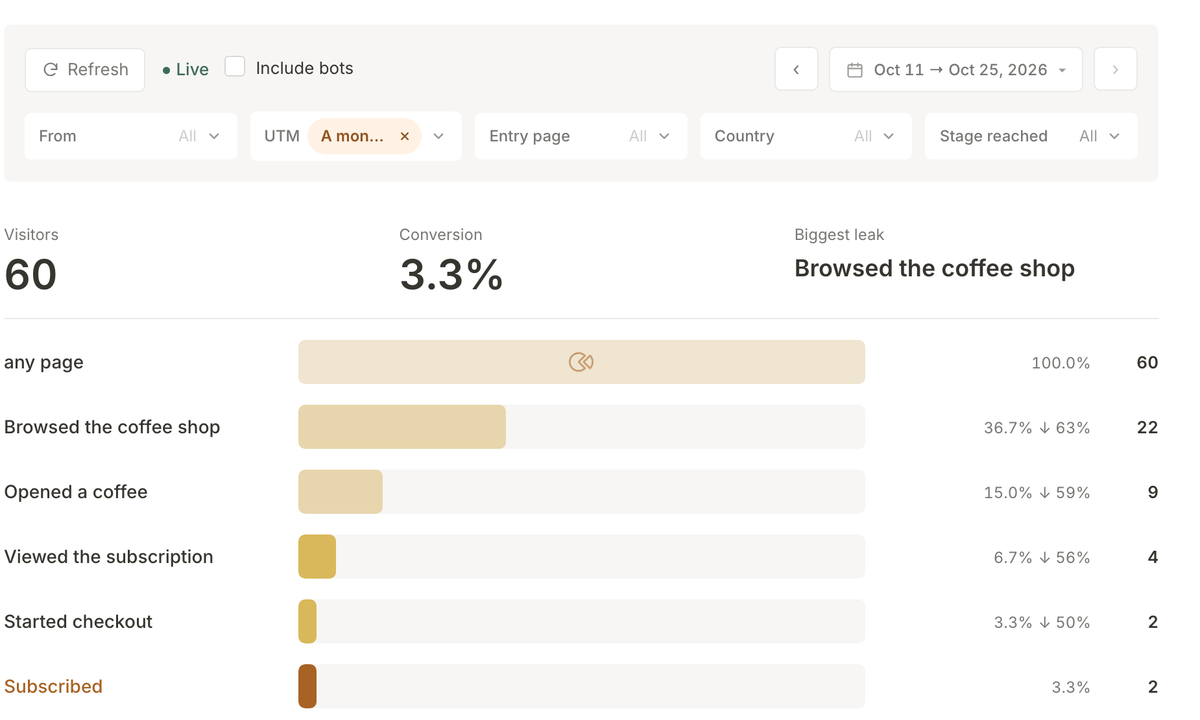Go to the previous date range
This screenshot has height=720, width=1200.
click(x=796, y=69)
